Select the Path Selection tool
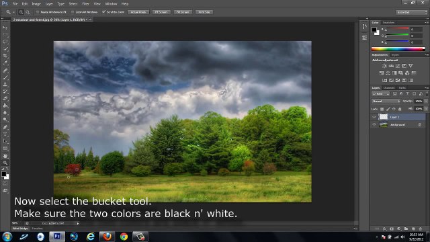The width and height of the screenshot is (430, 242). click(x=5, y=141)
